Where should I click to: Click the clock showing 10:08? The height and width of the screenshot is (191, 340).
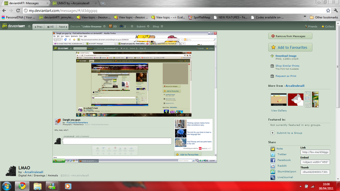tap(326, 184)
